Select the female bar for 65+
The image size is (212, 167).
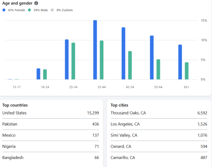pos(180,62)
